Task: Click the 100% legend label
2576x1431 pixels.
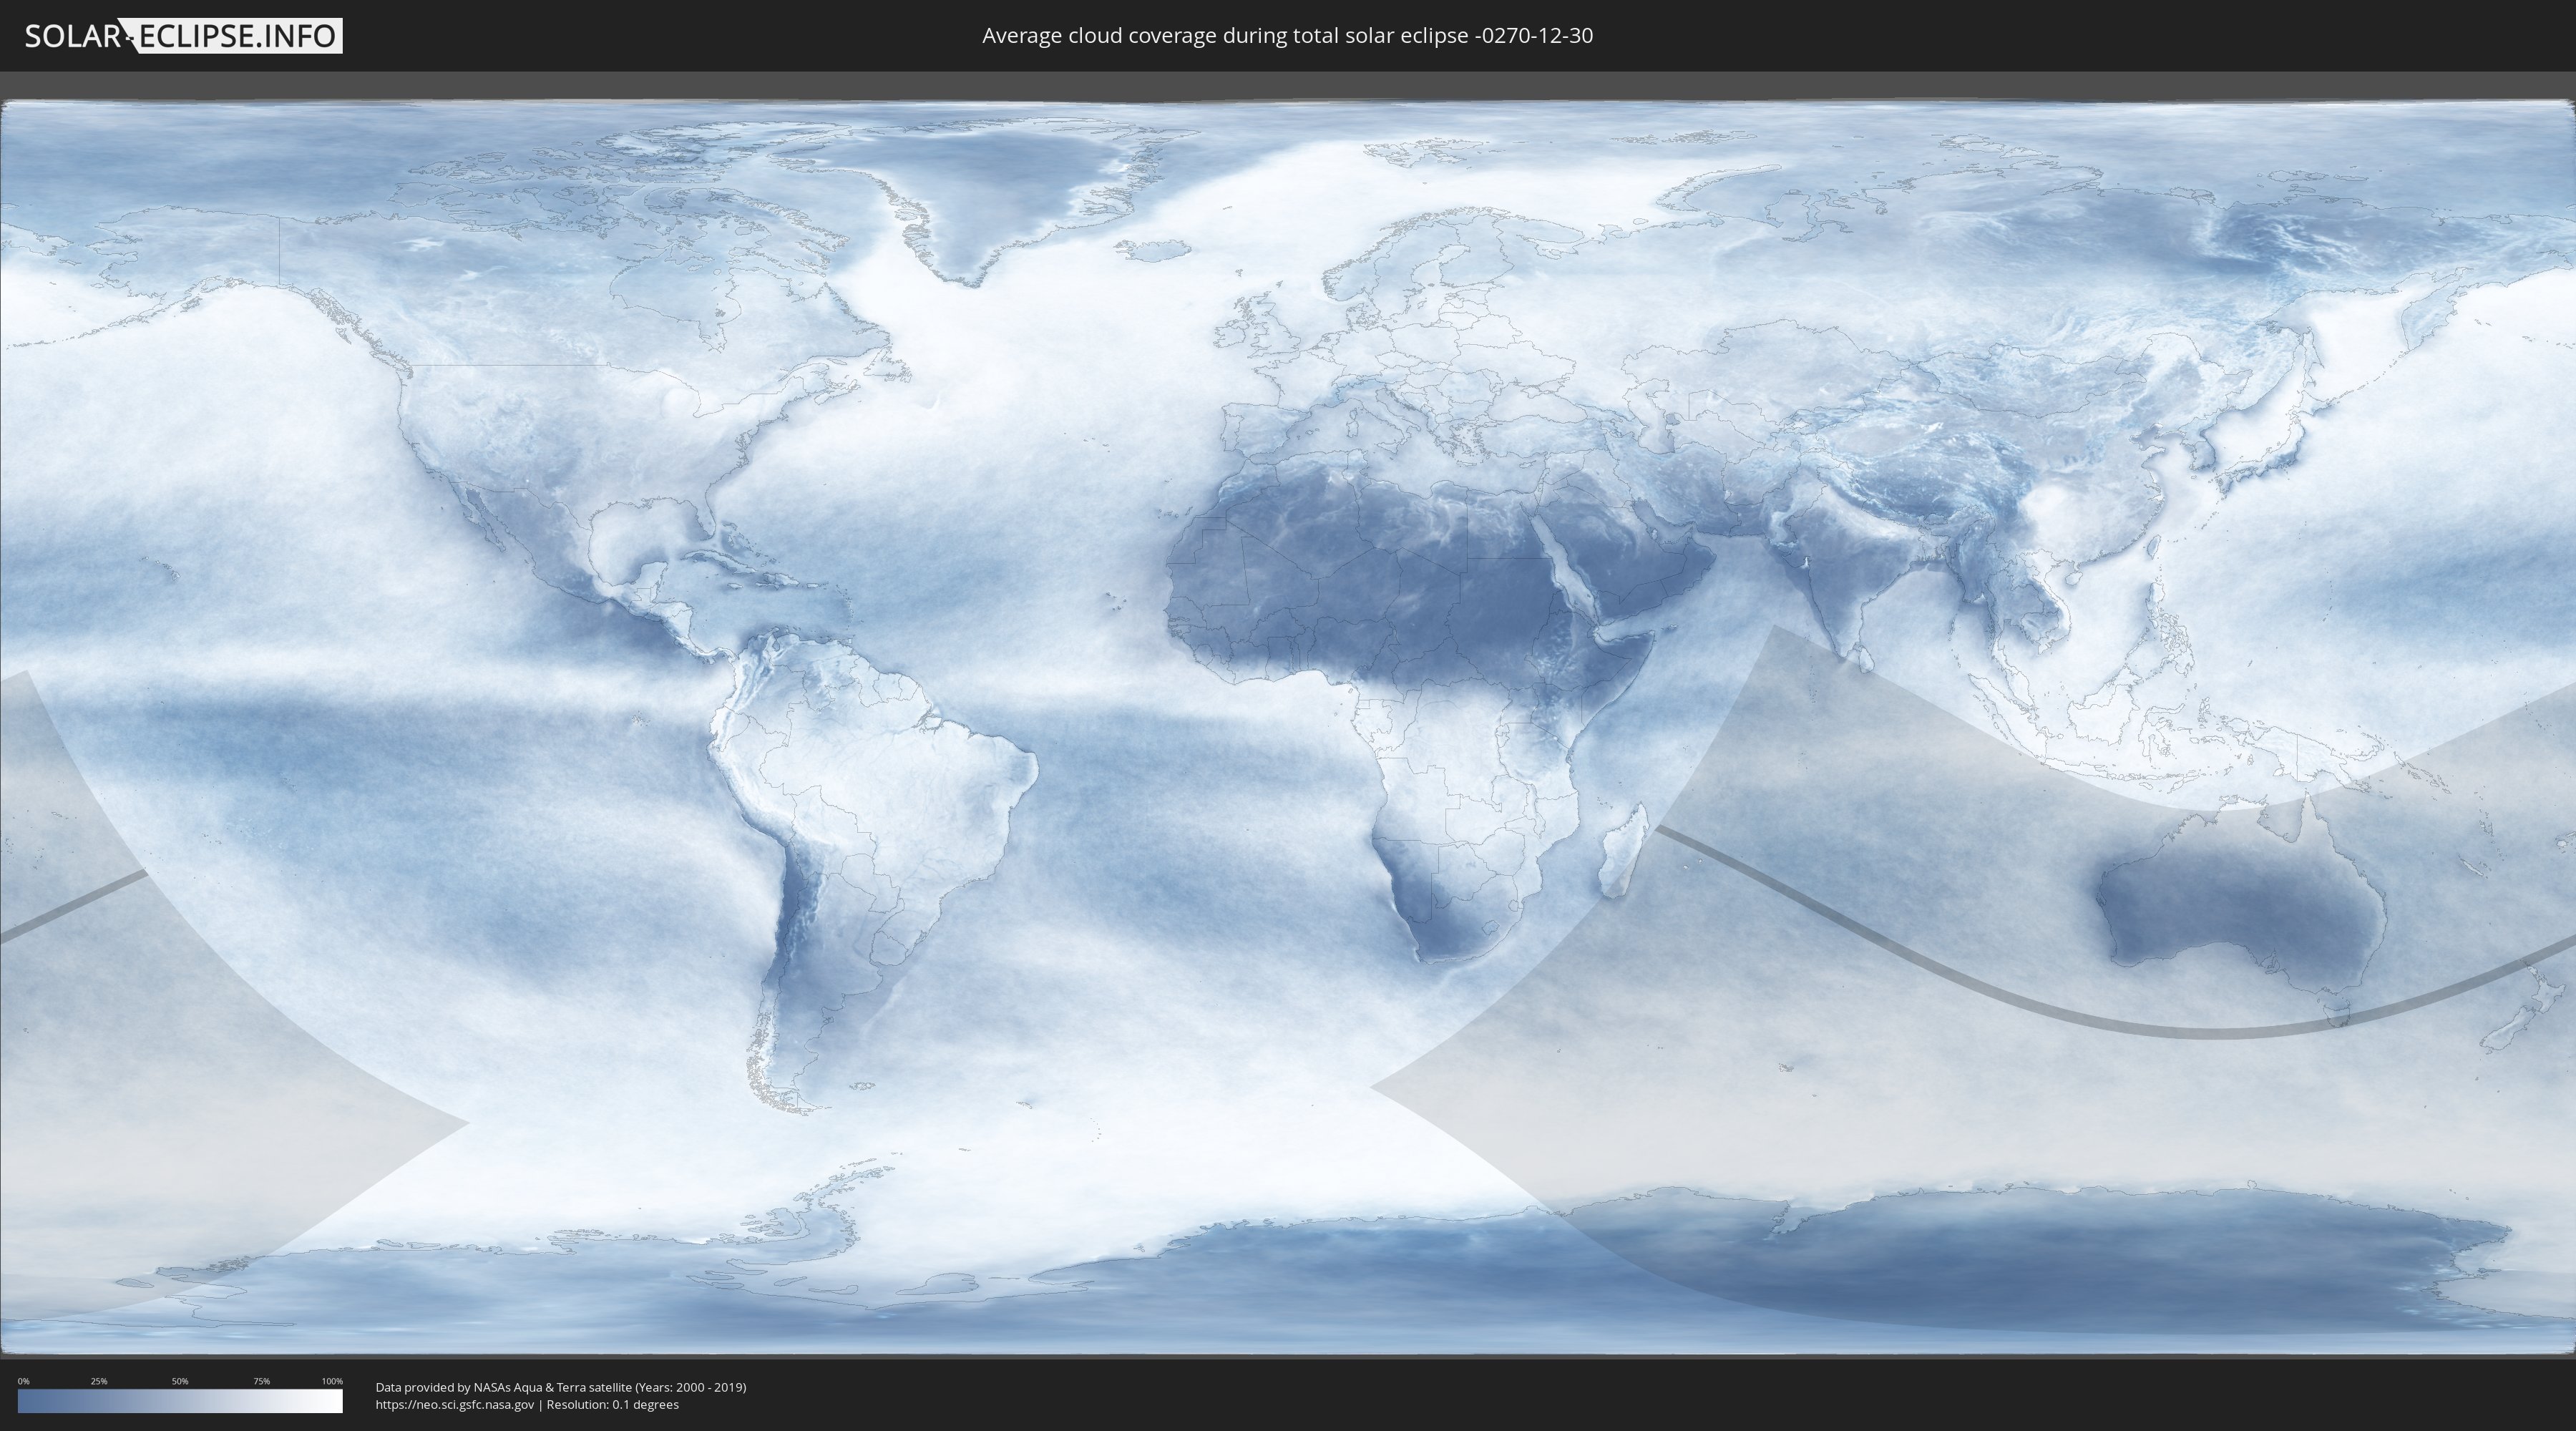Action: point(332,1381)
